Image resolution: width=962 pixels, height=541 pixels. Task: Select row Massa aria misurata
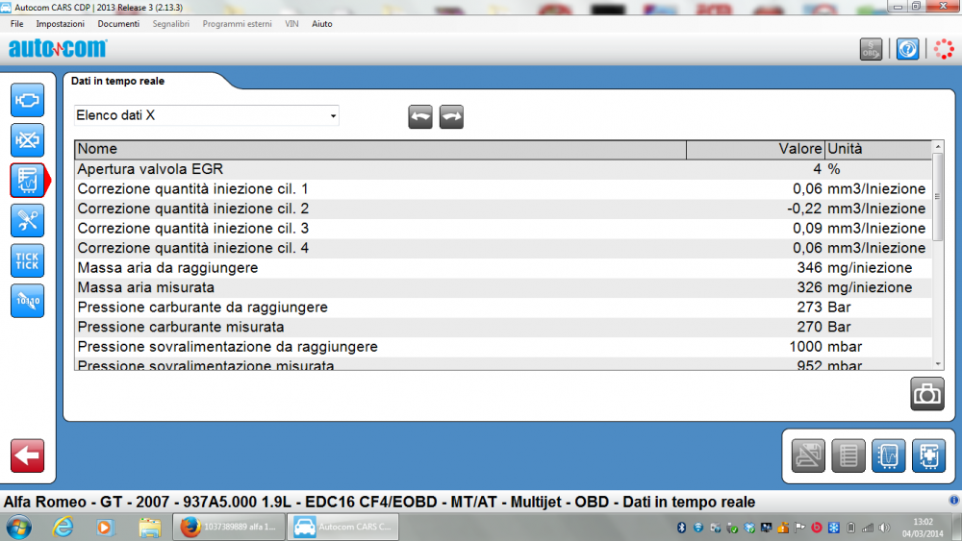pyautogui.click(x=503, y=287)
